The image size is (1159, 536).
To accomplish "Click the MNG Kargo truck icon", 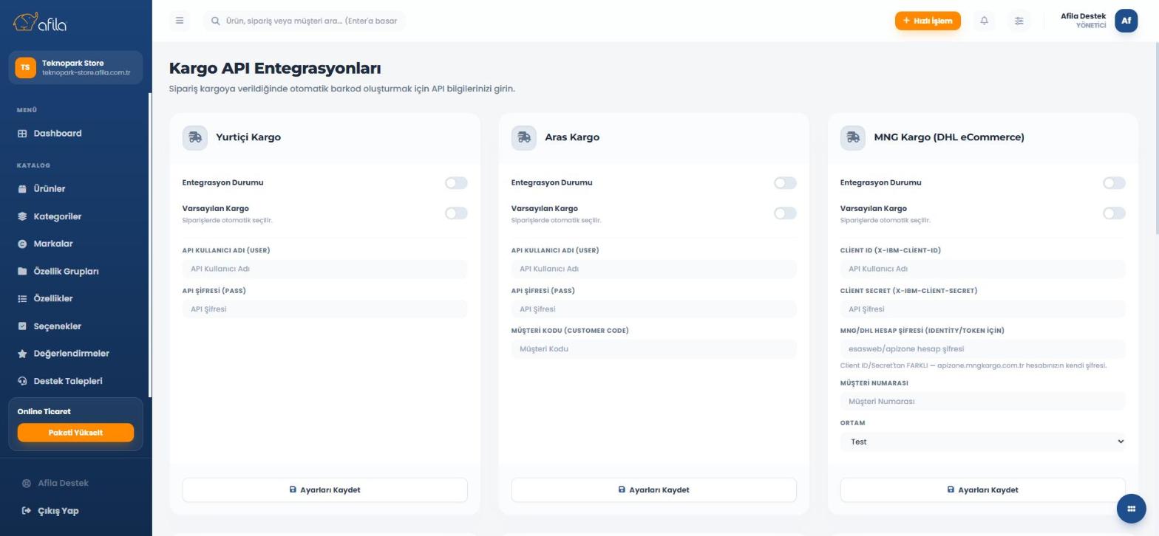I will tap(853, 137).
